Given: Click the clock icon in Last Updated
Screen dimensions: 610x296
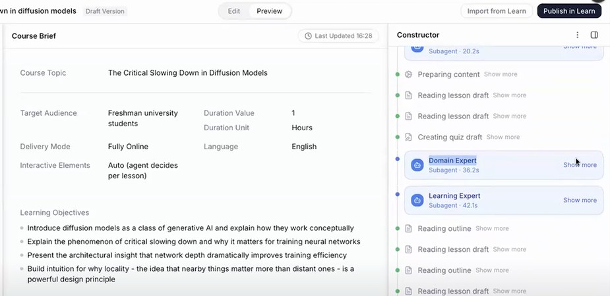Looking at the screenshot, I should click(308, 36).
